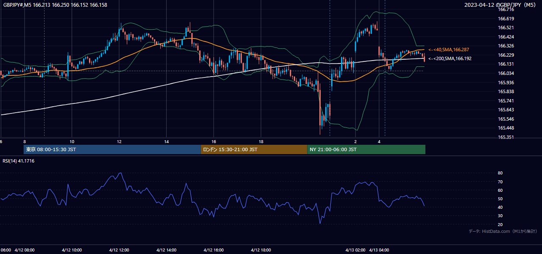Click hour label 12 under the price chart
Image resolution: width=542 pixels, height=254 pixels.
pyautogui.click(x=119, y=141)
